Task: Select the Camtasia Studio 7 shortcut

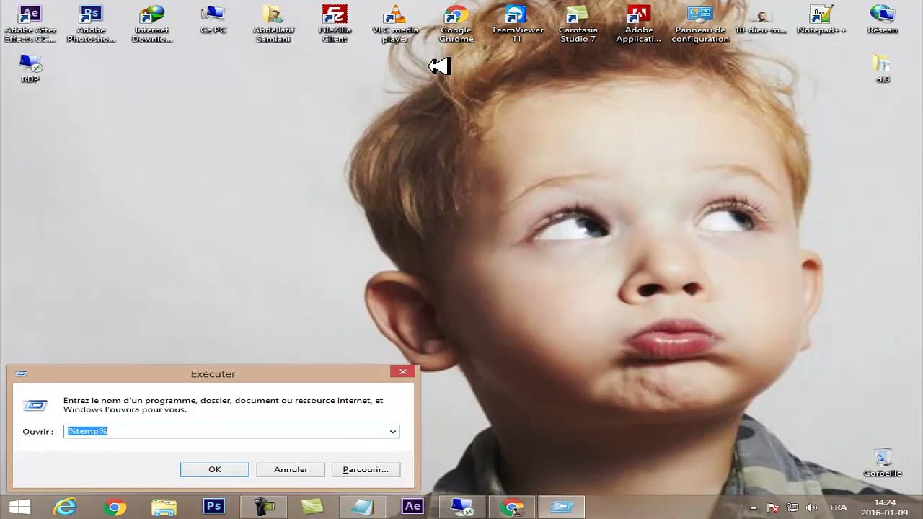Action: tap(578, 22)
